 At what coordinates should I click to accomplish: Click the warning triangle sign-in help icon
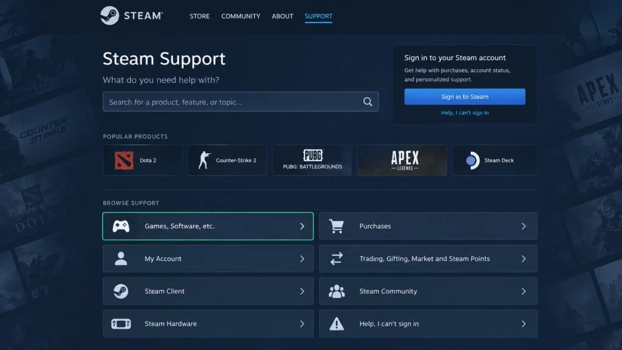[x=337, y=324]
